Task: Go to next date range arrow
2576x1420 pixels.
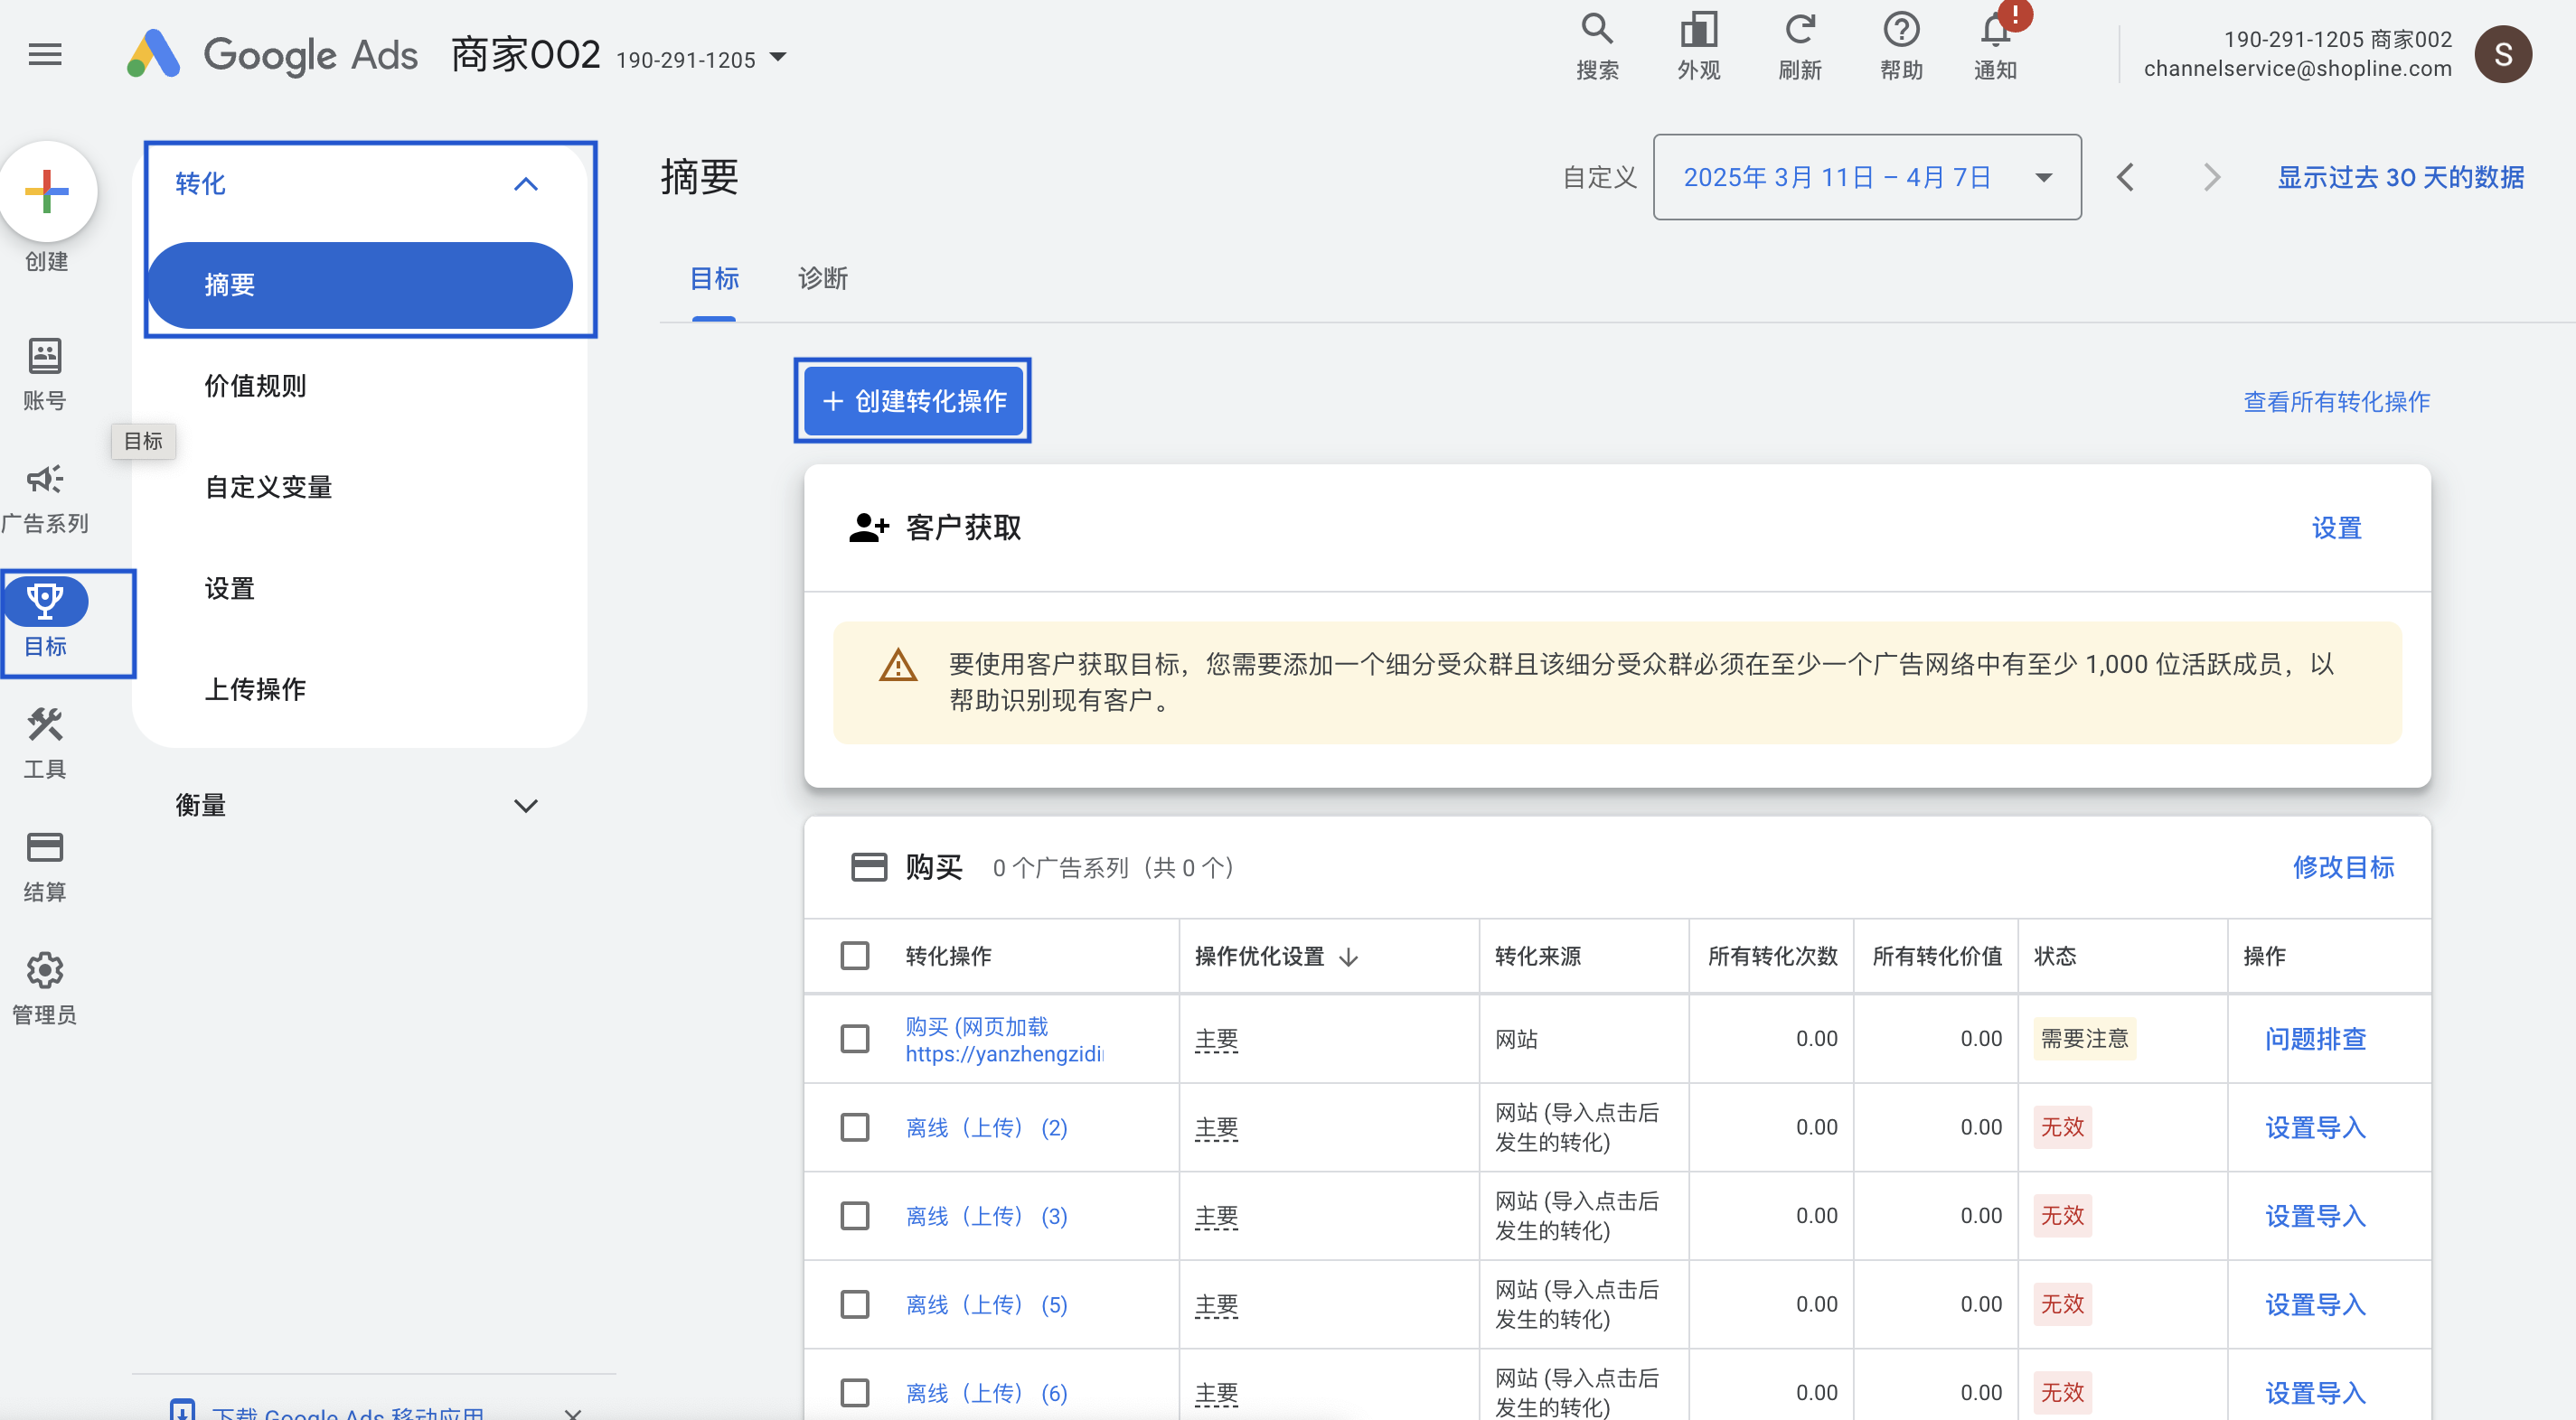Action: tap(2212, 177)
